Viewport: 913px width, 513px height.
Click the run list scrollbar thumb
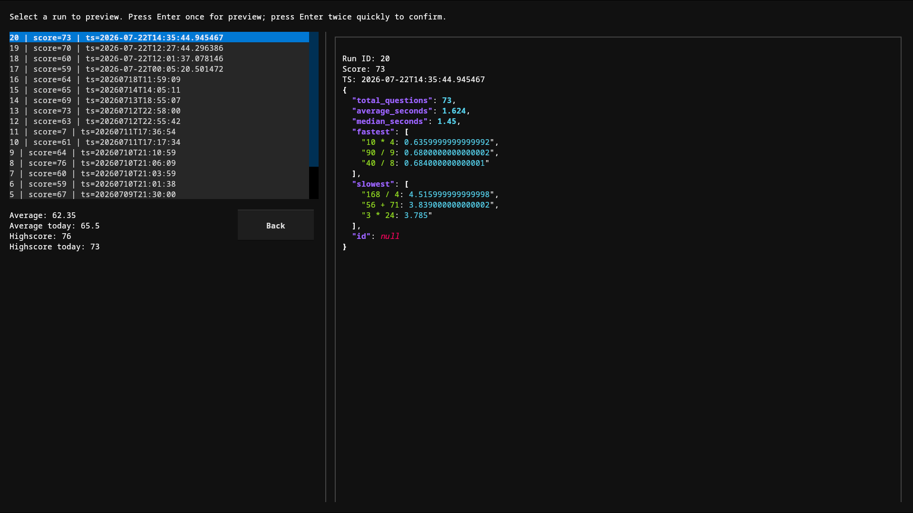pos(314,99)
